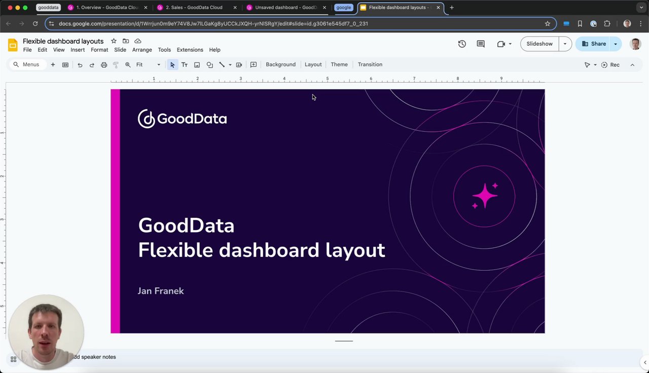
Task: Insert a text box
Action: [185, 65]
